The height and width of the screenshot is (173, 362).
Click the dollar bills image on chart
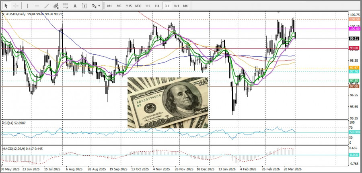(168, 102)
